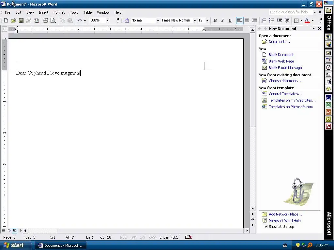Save the document with the floppy disk icon
Viewport: 334px width, 250px height.
coord(21,21)
